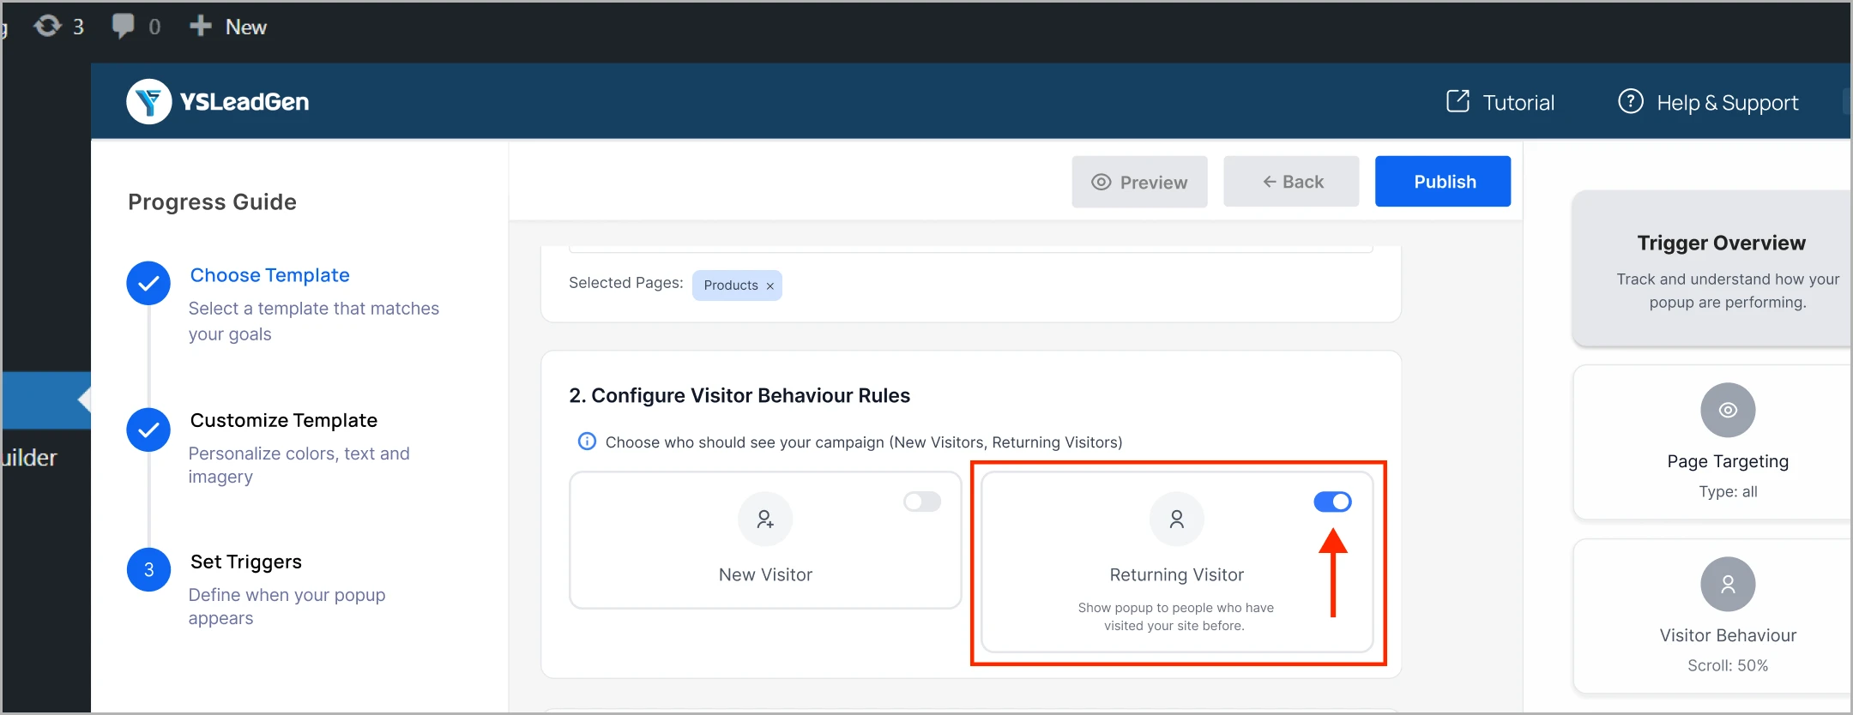Publish the popup campaign
Screen dimensions: 1853x715
pos(1443,182)
